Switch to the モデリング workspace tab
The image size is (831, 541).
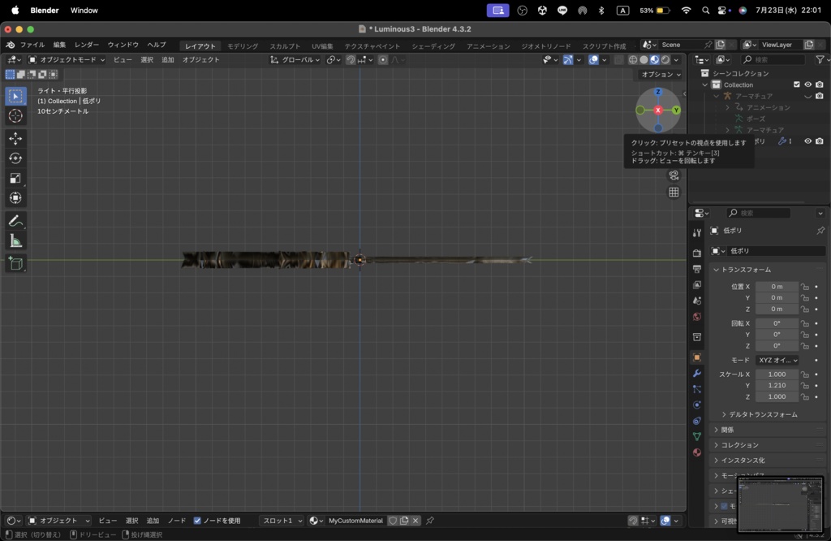click(243, 46)
